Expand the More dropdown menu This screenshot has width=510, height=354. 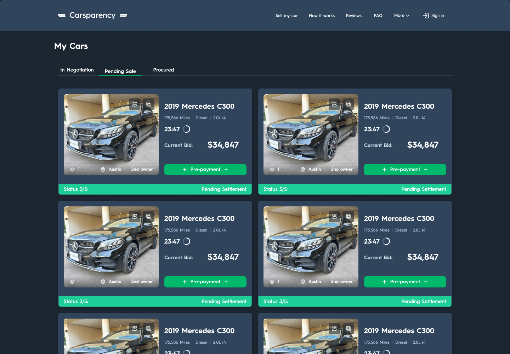(402, 16)
